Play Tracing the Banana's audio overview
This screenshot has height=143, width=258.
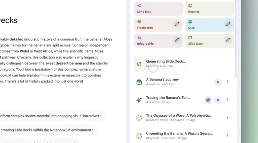click(218, 100)
